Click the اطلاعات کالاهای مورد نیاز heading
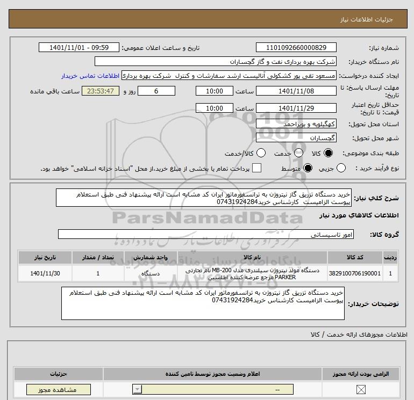Screen dimensions: 414x400 click(359, 215)
